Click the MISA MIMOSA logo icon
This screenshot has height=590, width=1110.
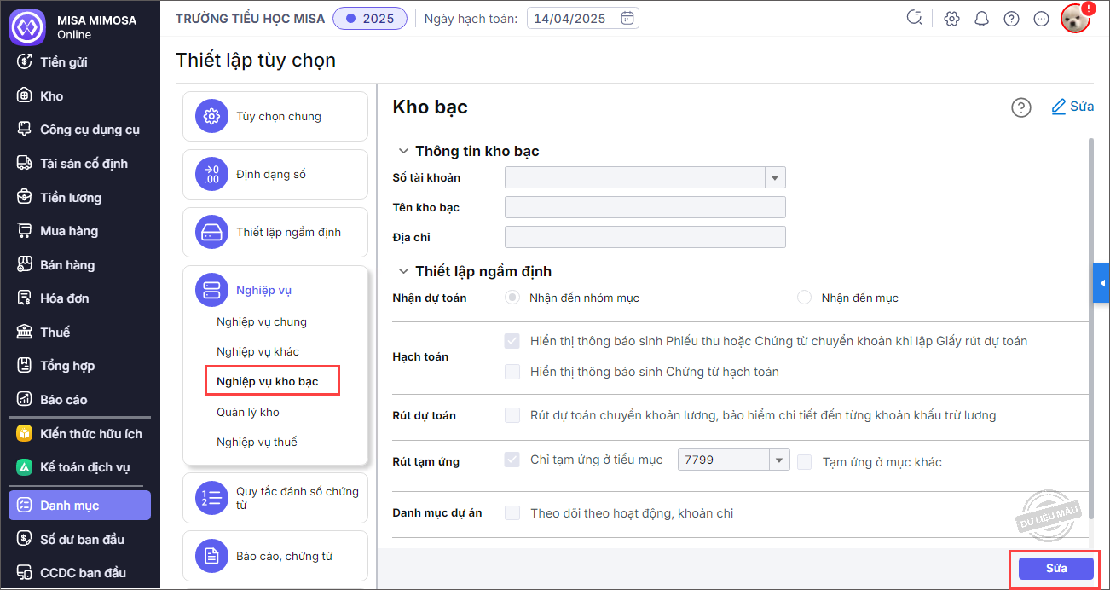coord(26,26)
